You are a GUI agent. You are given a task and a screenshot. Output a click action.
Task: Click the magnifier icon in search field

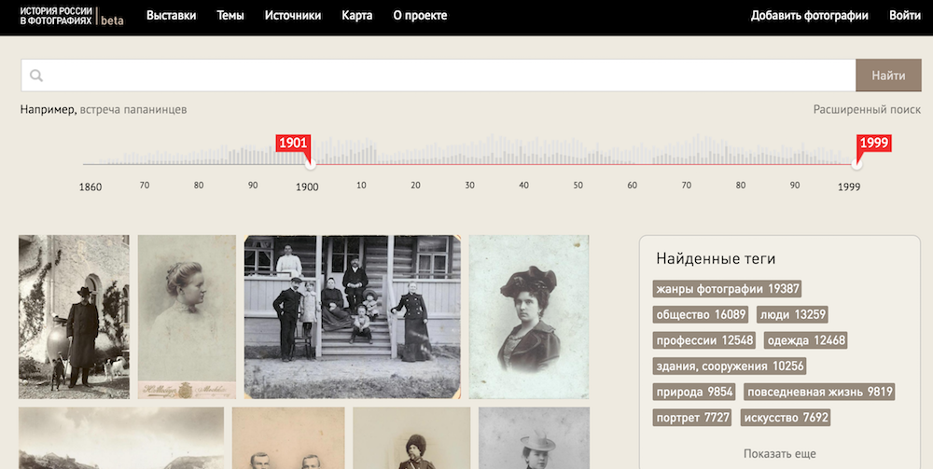[36, 76]
